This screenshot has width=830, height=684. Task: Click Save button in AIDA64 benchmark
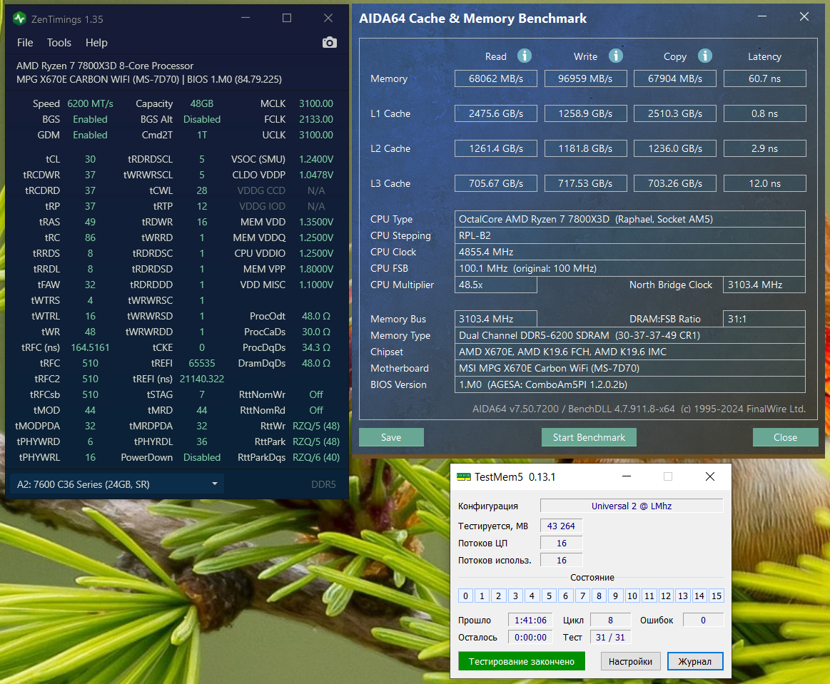(391, 437)
